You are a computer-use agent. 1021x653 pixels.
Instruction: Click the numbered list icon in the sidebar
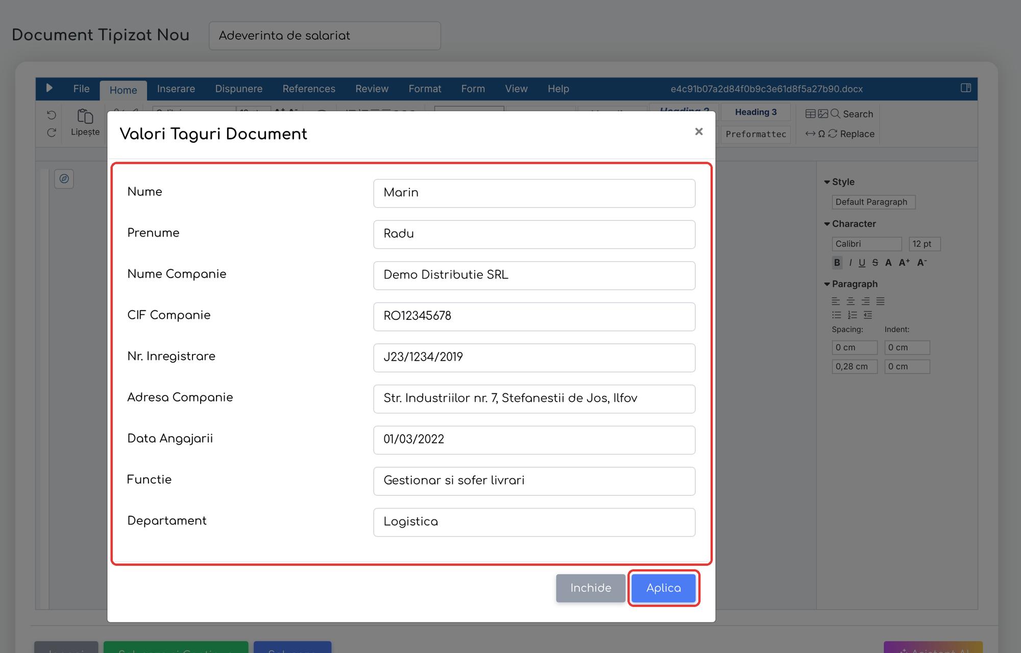852,315
